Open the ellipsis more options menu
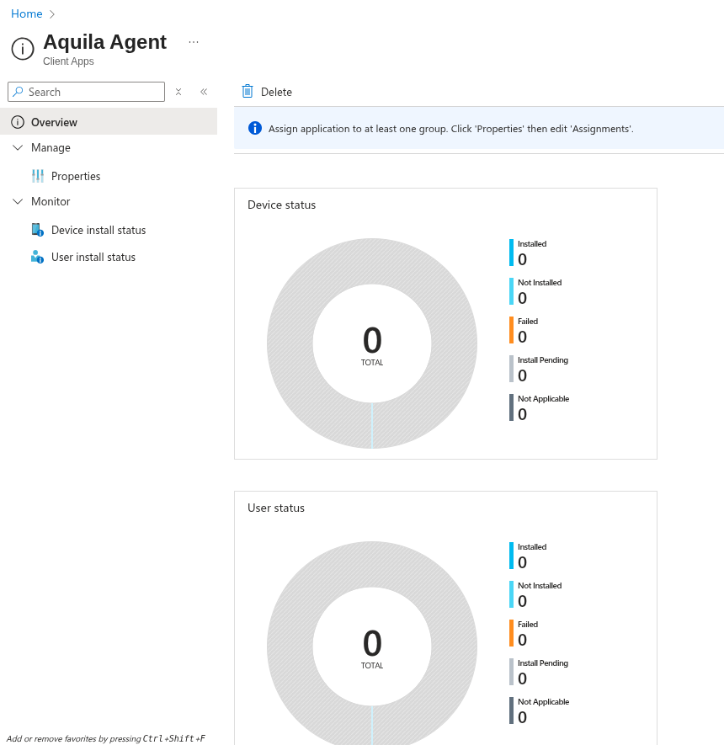This screenshot has height=745, width=724. 194,42
